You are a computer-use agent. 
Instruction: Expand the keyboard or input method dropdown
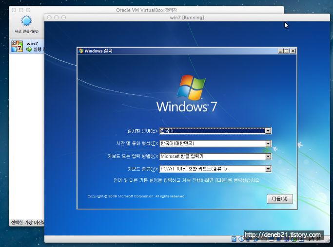point(268,157)
